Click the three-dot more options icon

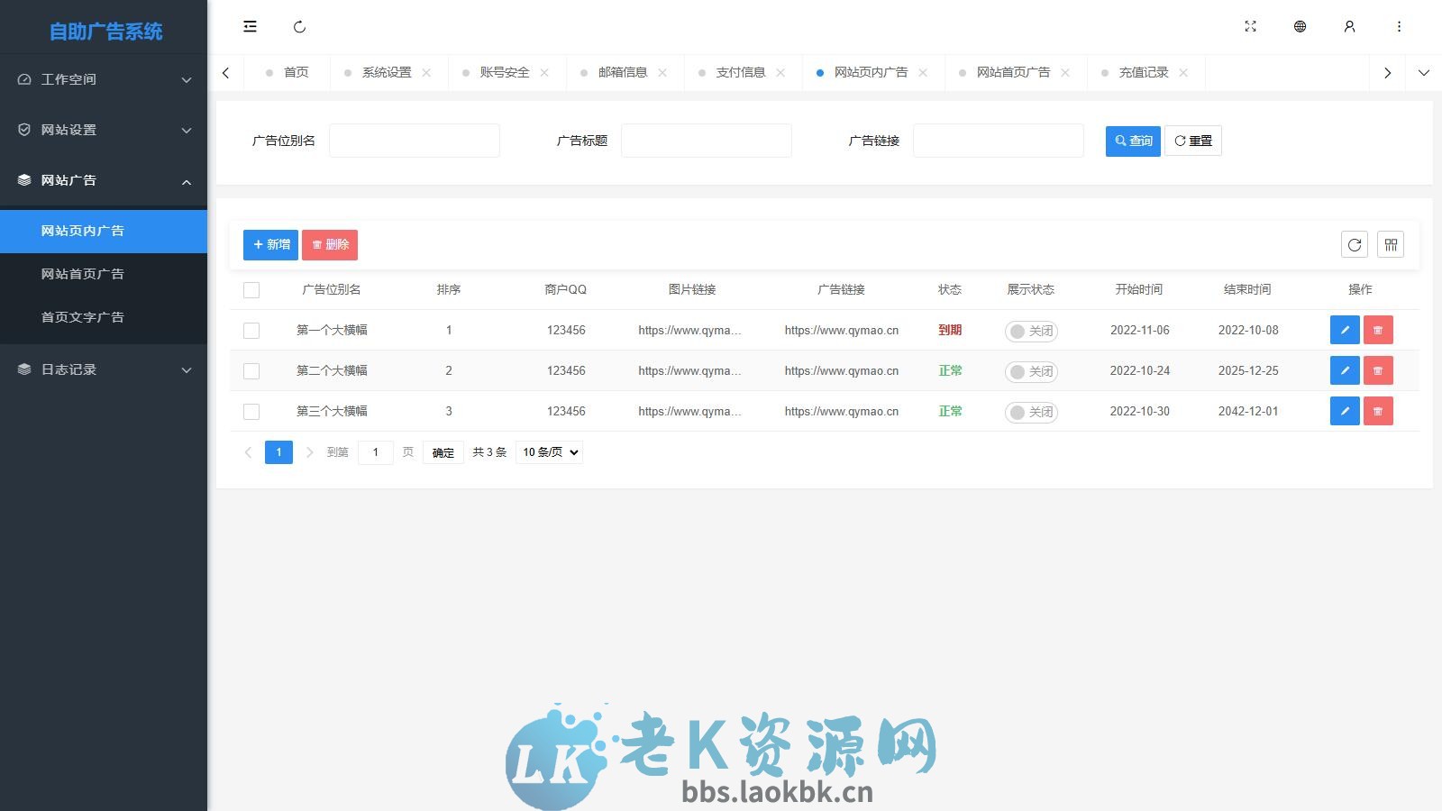click(x=1399, y=26)
